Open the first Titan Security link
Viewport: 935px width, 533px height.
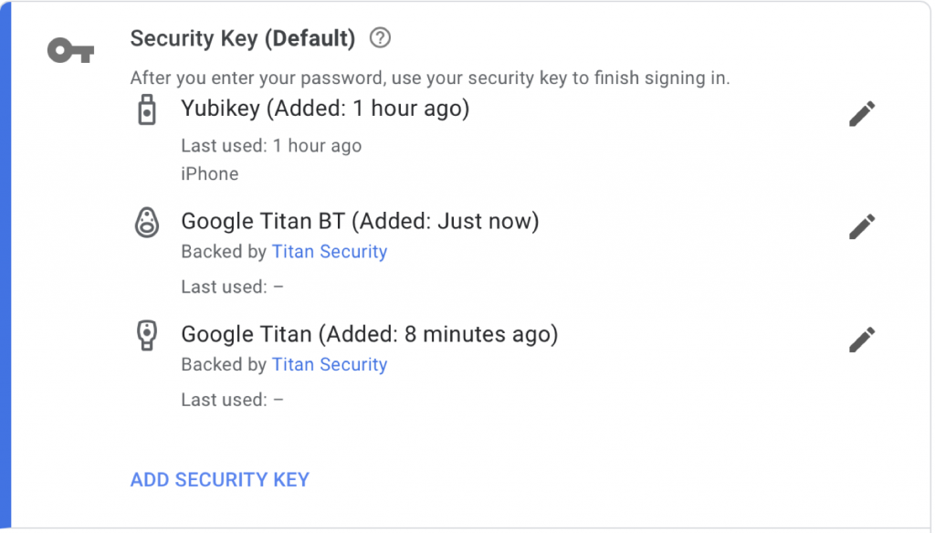330,252
